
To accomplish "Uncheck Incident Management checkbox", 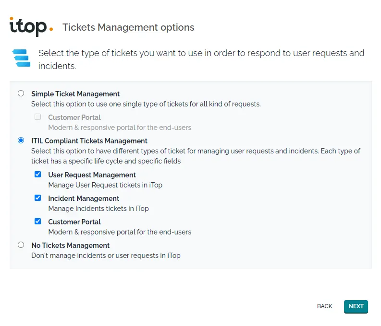I will coord(37,198).
